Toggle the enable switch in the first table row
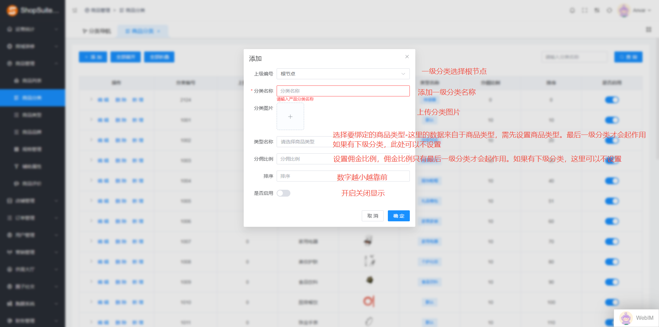Viewport: 659px width, 327px height. tap(611, 100)
